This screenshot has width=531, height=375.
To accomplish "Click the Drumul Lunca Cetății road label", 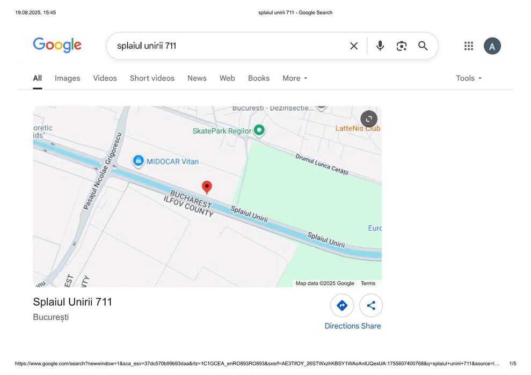I will point(322,165).
